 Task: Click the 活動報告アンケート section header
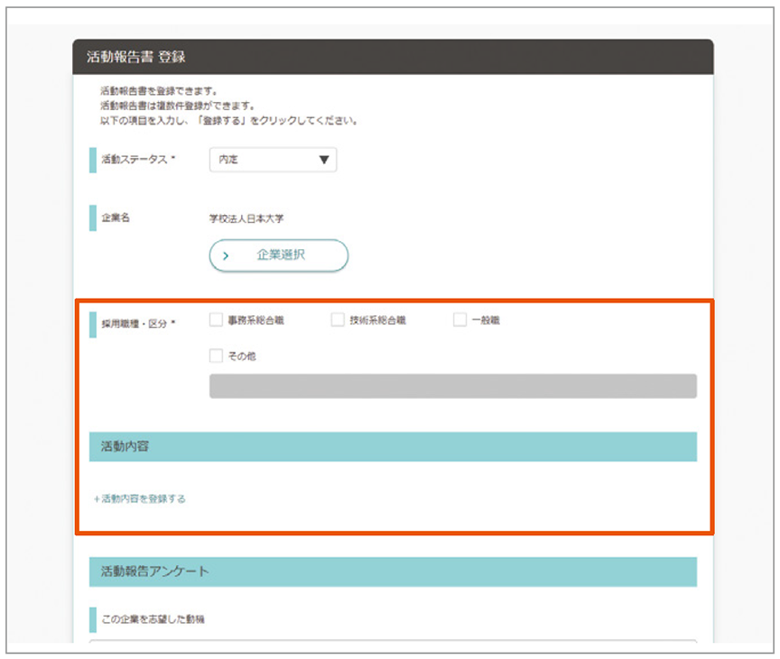393,571
